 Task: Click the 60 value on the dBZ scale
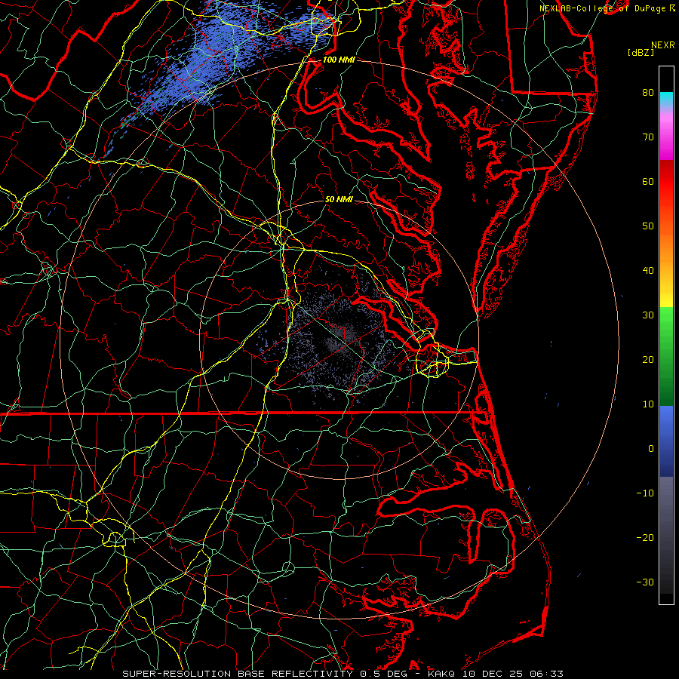point(648,182)
